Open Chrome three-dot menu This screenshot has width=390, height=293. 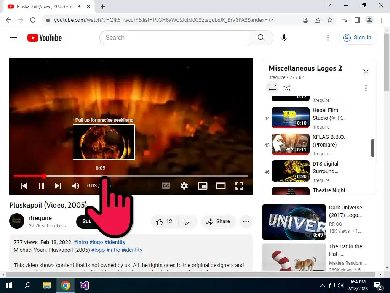pyautogui.click(x=382, y=20)
